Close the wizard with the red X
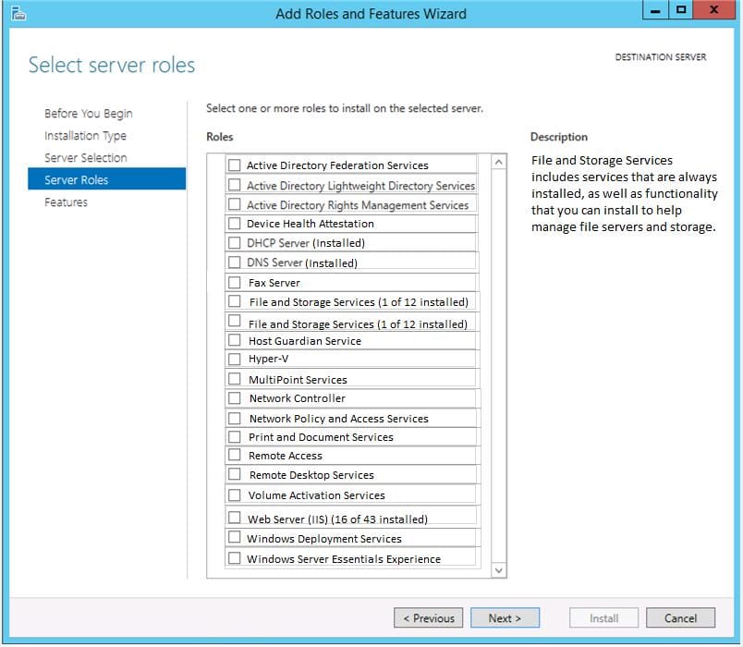743x647 pixels. [x=714, y=10]
